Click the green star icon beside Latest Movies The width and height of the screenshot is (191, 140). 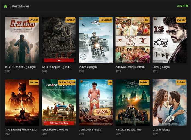5,6
